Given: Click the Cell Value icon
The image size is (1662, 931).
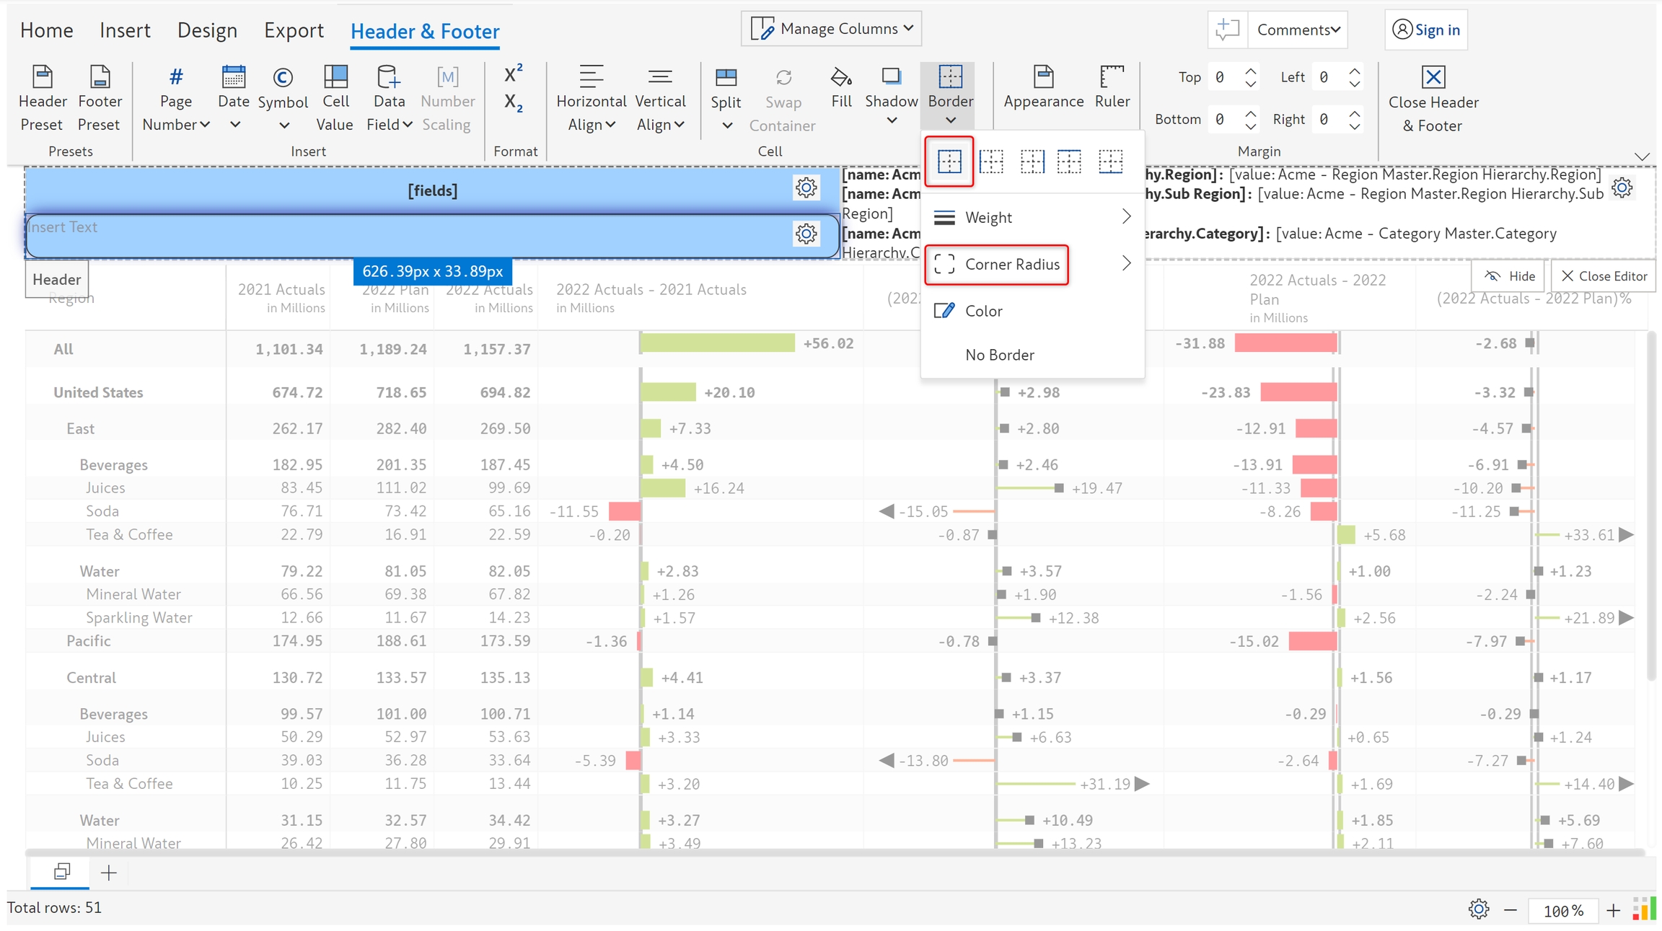Looking at the screenshot, I should pos(335,77).
